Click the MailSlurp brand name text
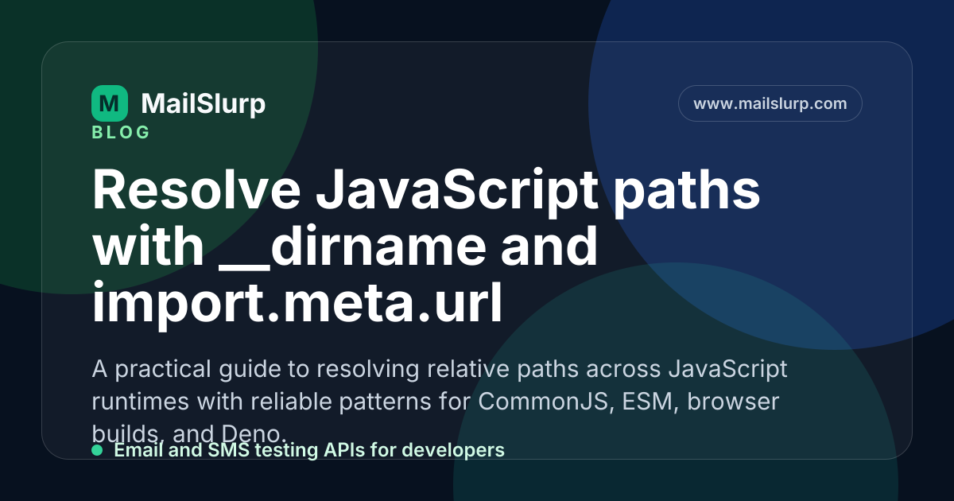 pos(204,103)
